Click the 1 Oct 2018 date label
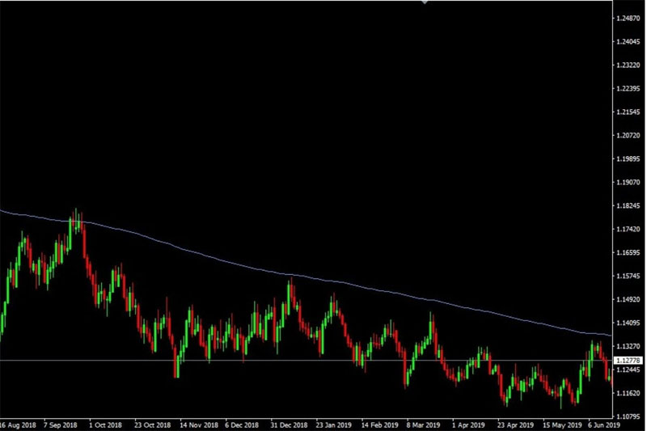This screenshot has height=431, width=647. [x=106, y=425]
